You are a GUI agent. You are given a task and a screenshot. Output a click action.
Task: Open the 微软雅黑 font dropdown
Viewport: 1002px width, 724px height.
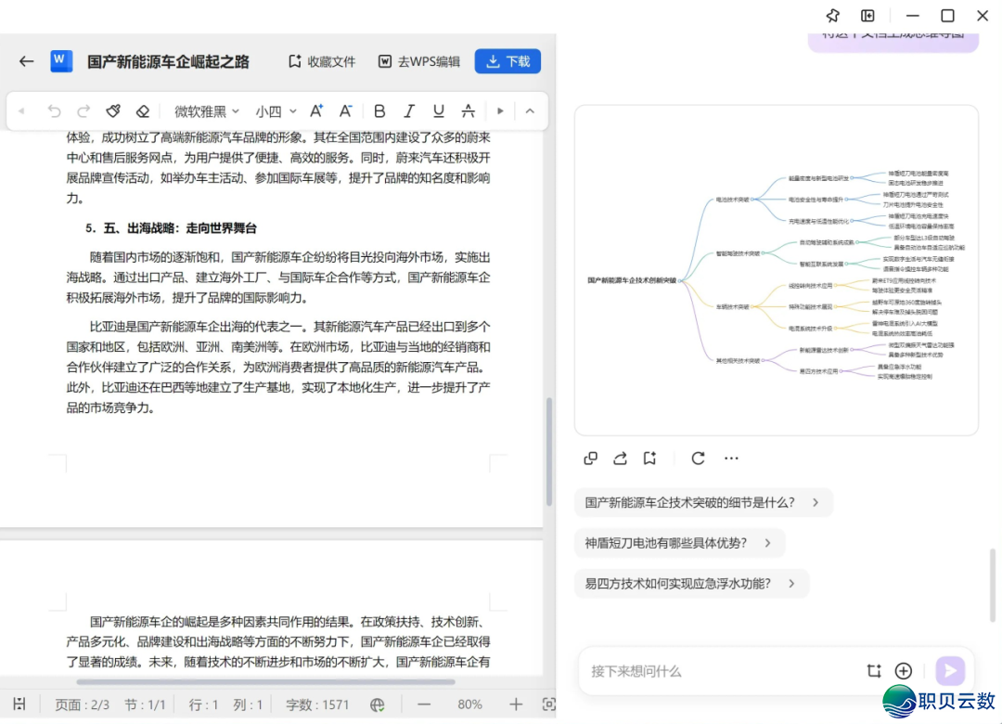pyautogui.click(x=207, y=111)
